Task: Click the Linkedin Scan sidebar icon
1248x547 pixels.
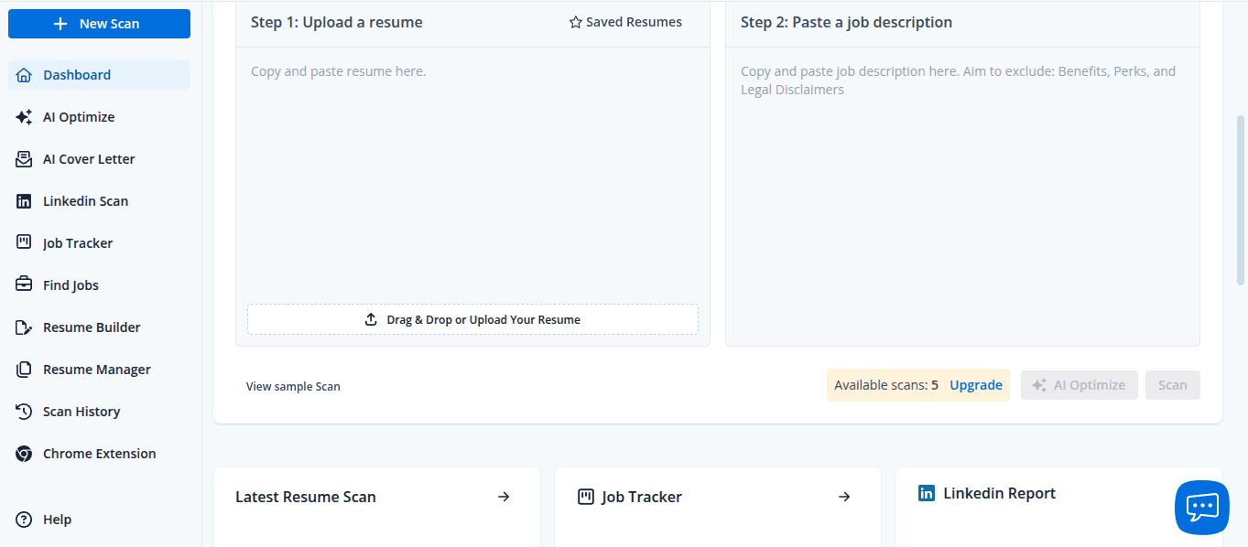Action: [24, 201]
